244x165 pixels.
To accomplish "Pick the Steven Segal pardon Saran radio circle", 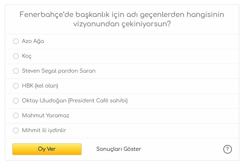I will [x=16, y=71].
